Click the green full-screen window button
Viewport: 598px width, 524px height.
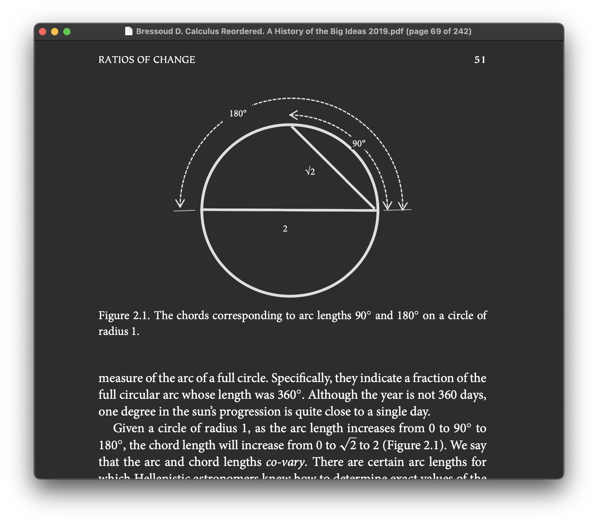(67, 32)
